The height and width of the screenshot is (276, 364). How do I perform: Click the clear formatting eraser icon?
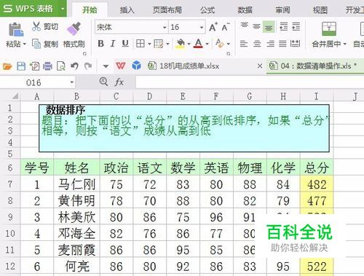(220, 44)
